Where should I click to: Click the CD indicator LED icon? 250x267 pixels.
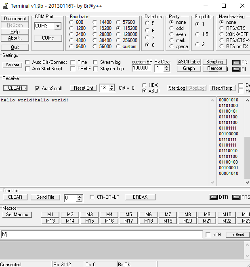pos(236,63)
